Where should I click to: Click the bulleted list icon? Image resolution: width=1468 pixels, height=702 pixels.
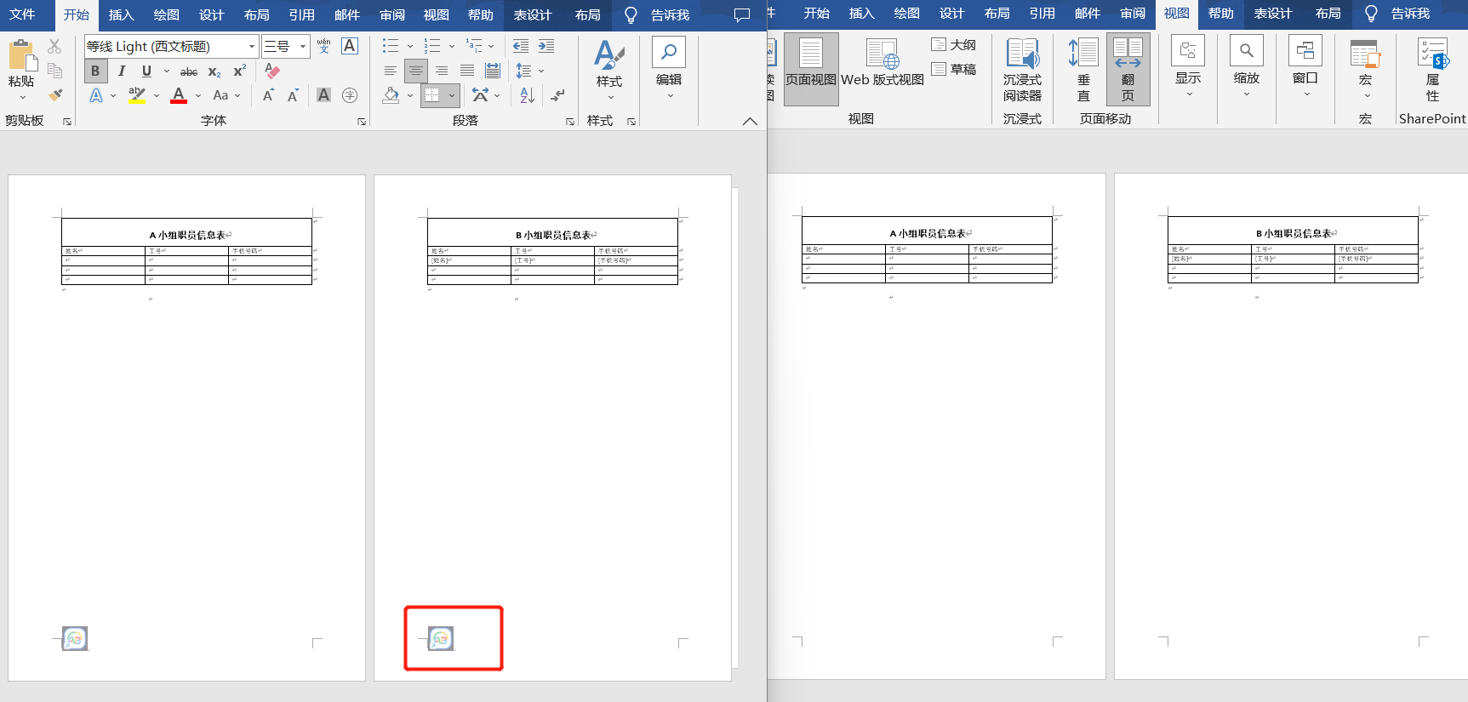(x=391, y=46)
